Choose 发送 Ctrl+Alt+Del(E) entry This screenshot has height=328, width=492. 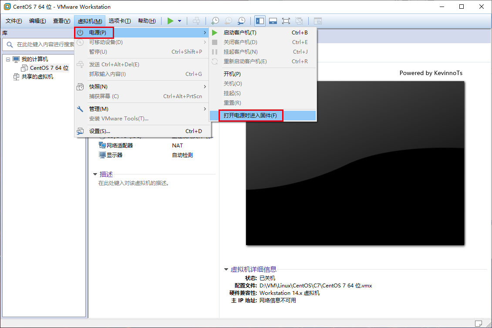coord(142,65)
